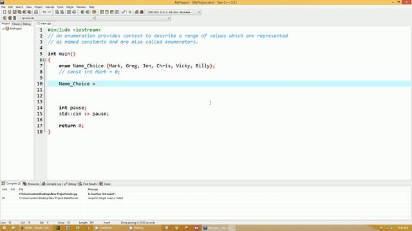Viewport: 412px width, 231px height.
Task: Click the Open file toolbar icon
Action: [10, 12]
